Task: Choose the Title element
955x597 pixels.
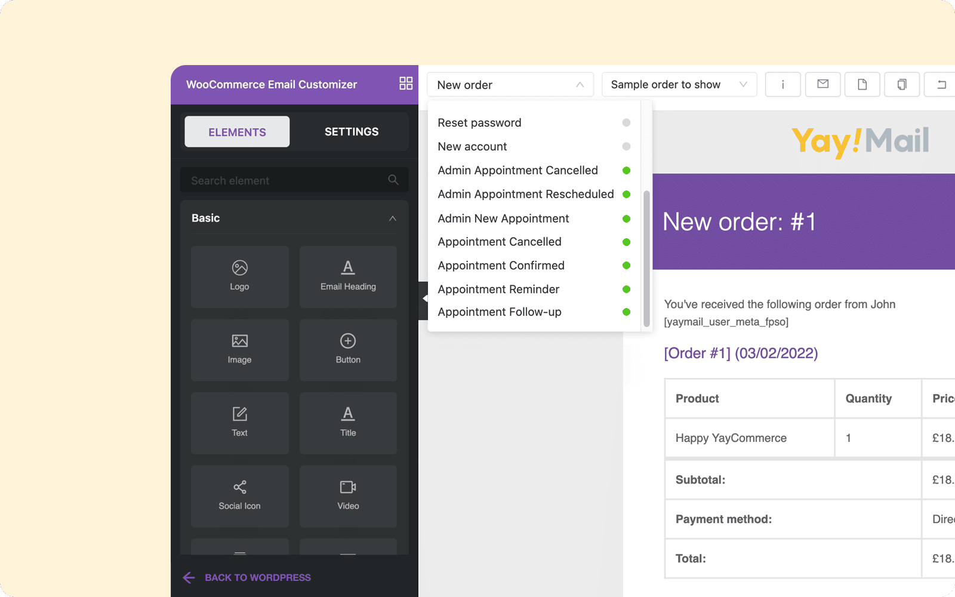Action: coord(348,423)
